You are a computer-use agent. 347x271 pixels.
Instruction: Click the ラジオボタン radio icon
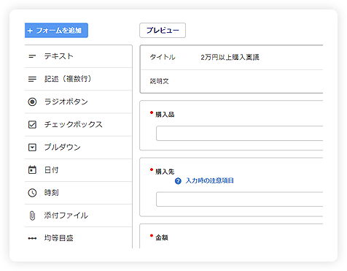(32, 102)
